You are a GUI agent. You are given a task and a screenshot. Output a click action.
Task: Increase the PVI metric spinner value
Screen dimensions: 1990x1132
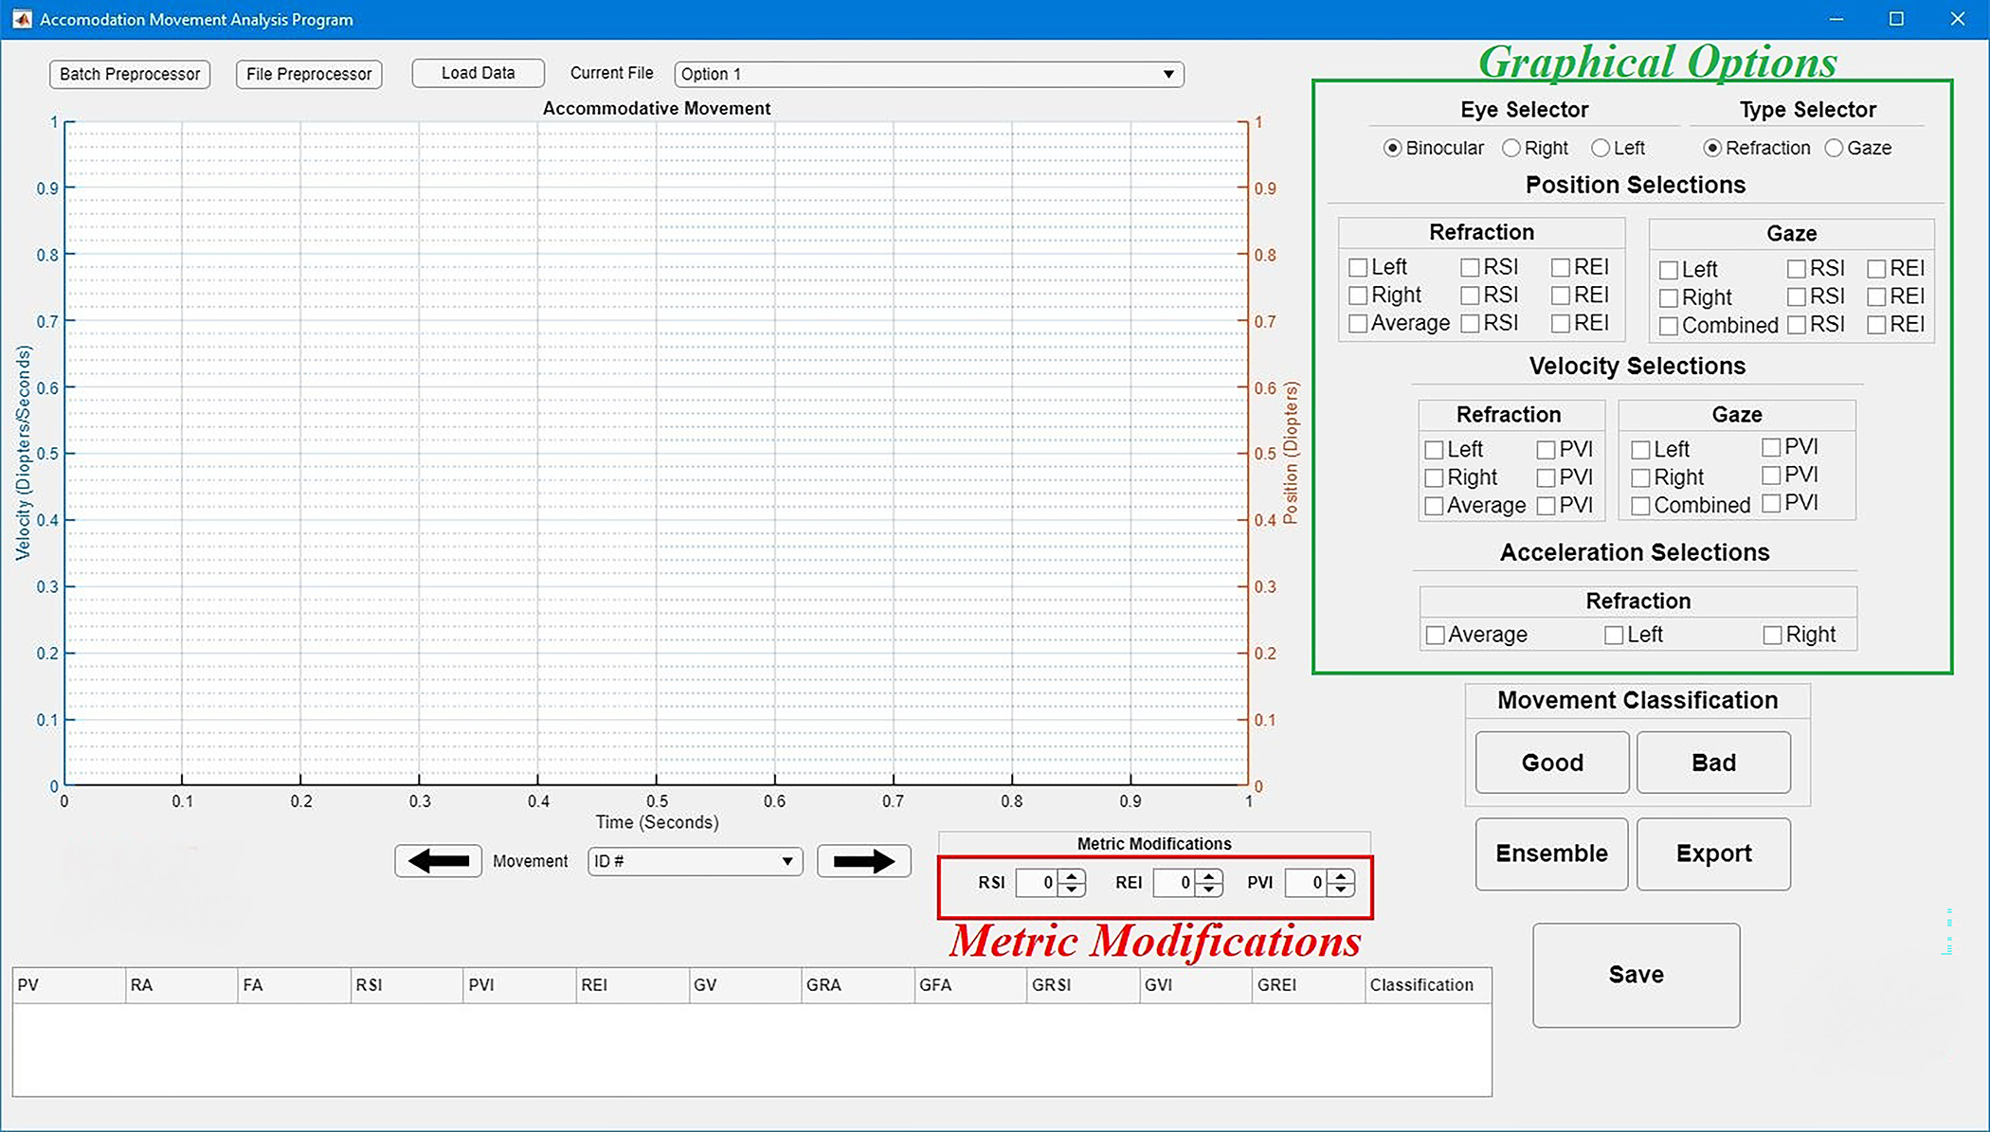1341,876
